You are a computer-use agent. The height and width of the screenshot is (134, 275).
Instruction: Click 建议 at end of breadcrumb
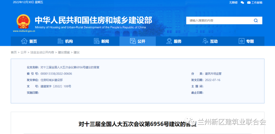(76, 52)
